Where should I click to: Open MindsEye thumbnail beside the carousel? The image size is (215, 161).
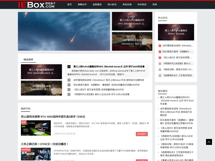[x=132, y=41]
